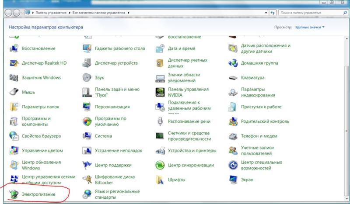This screenshot has width=350, height=204.
Task: Open the Диспетчер устройств icon
Action: click(87, 63)
